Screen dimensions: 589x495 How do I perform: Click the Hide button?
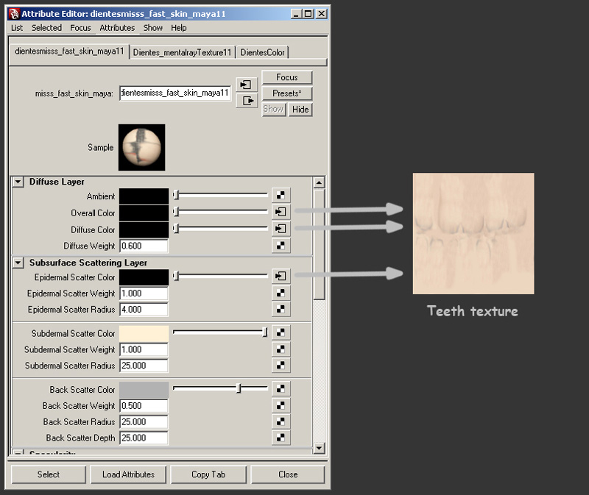(x=300, y=109)
